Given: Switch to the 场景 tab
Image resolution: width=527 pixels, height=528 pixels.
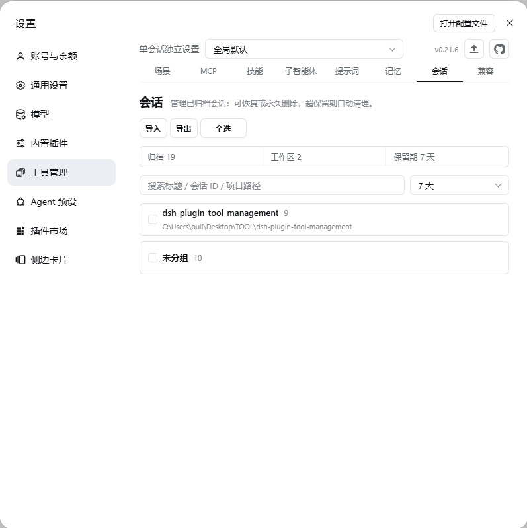Looking at the screenshot, I should (163, 71).
